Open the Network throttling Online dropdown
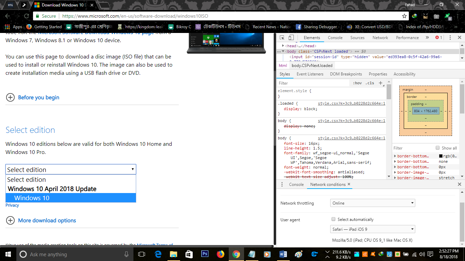 [373, 203]
